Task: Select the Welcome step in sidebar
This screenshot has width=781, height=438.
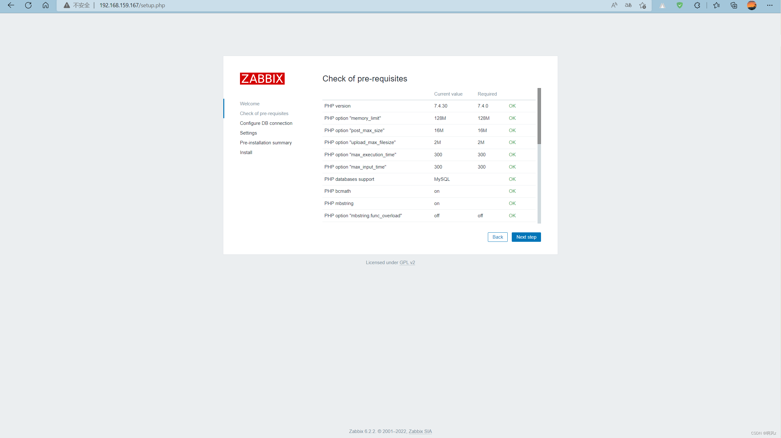Action: click(249, 104)
